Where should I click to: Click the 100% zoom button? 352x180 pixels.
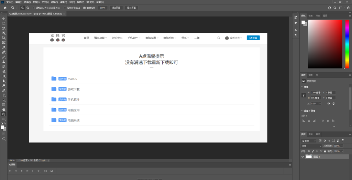point(102,8)
